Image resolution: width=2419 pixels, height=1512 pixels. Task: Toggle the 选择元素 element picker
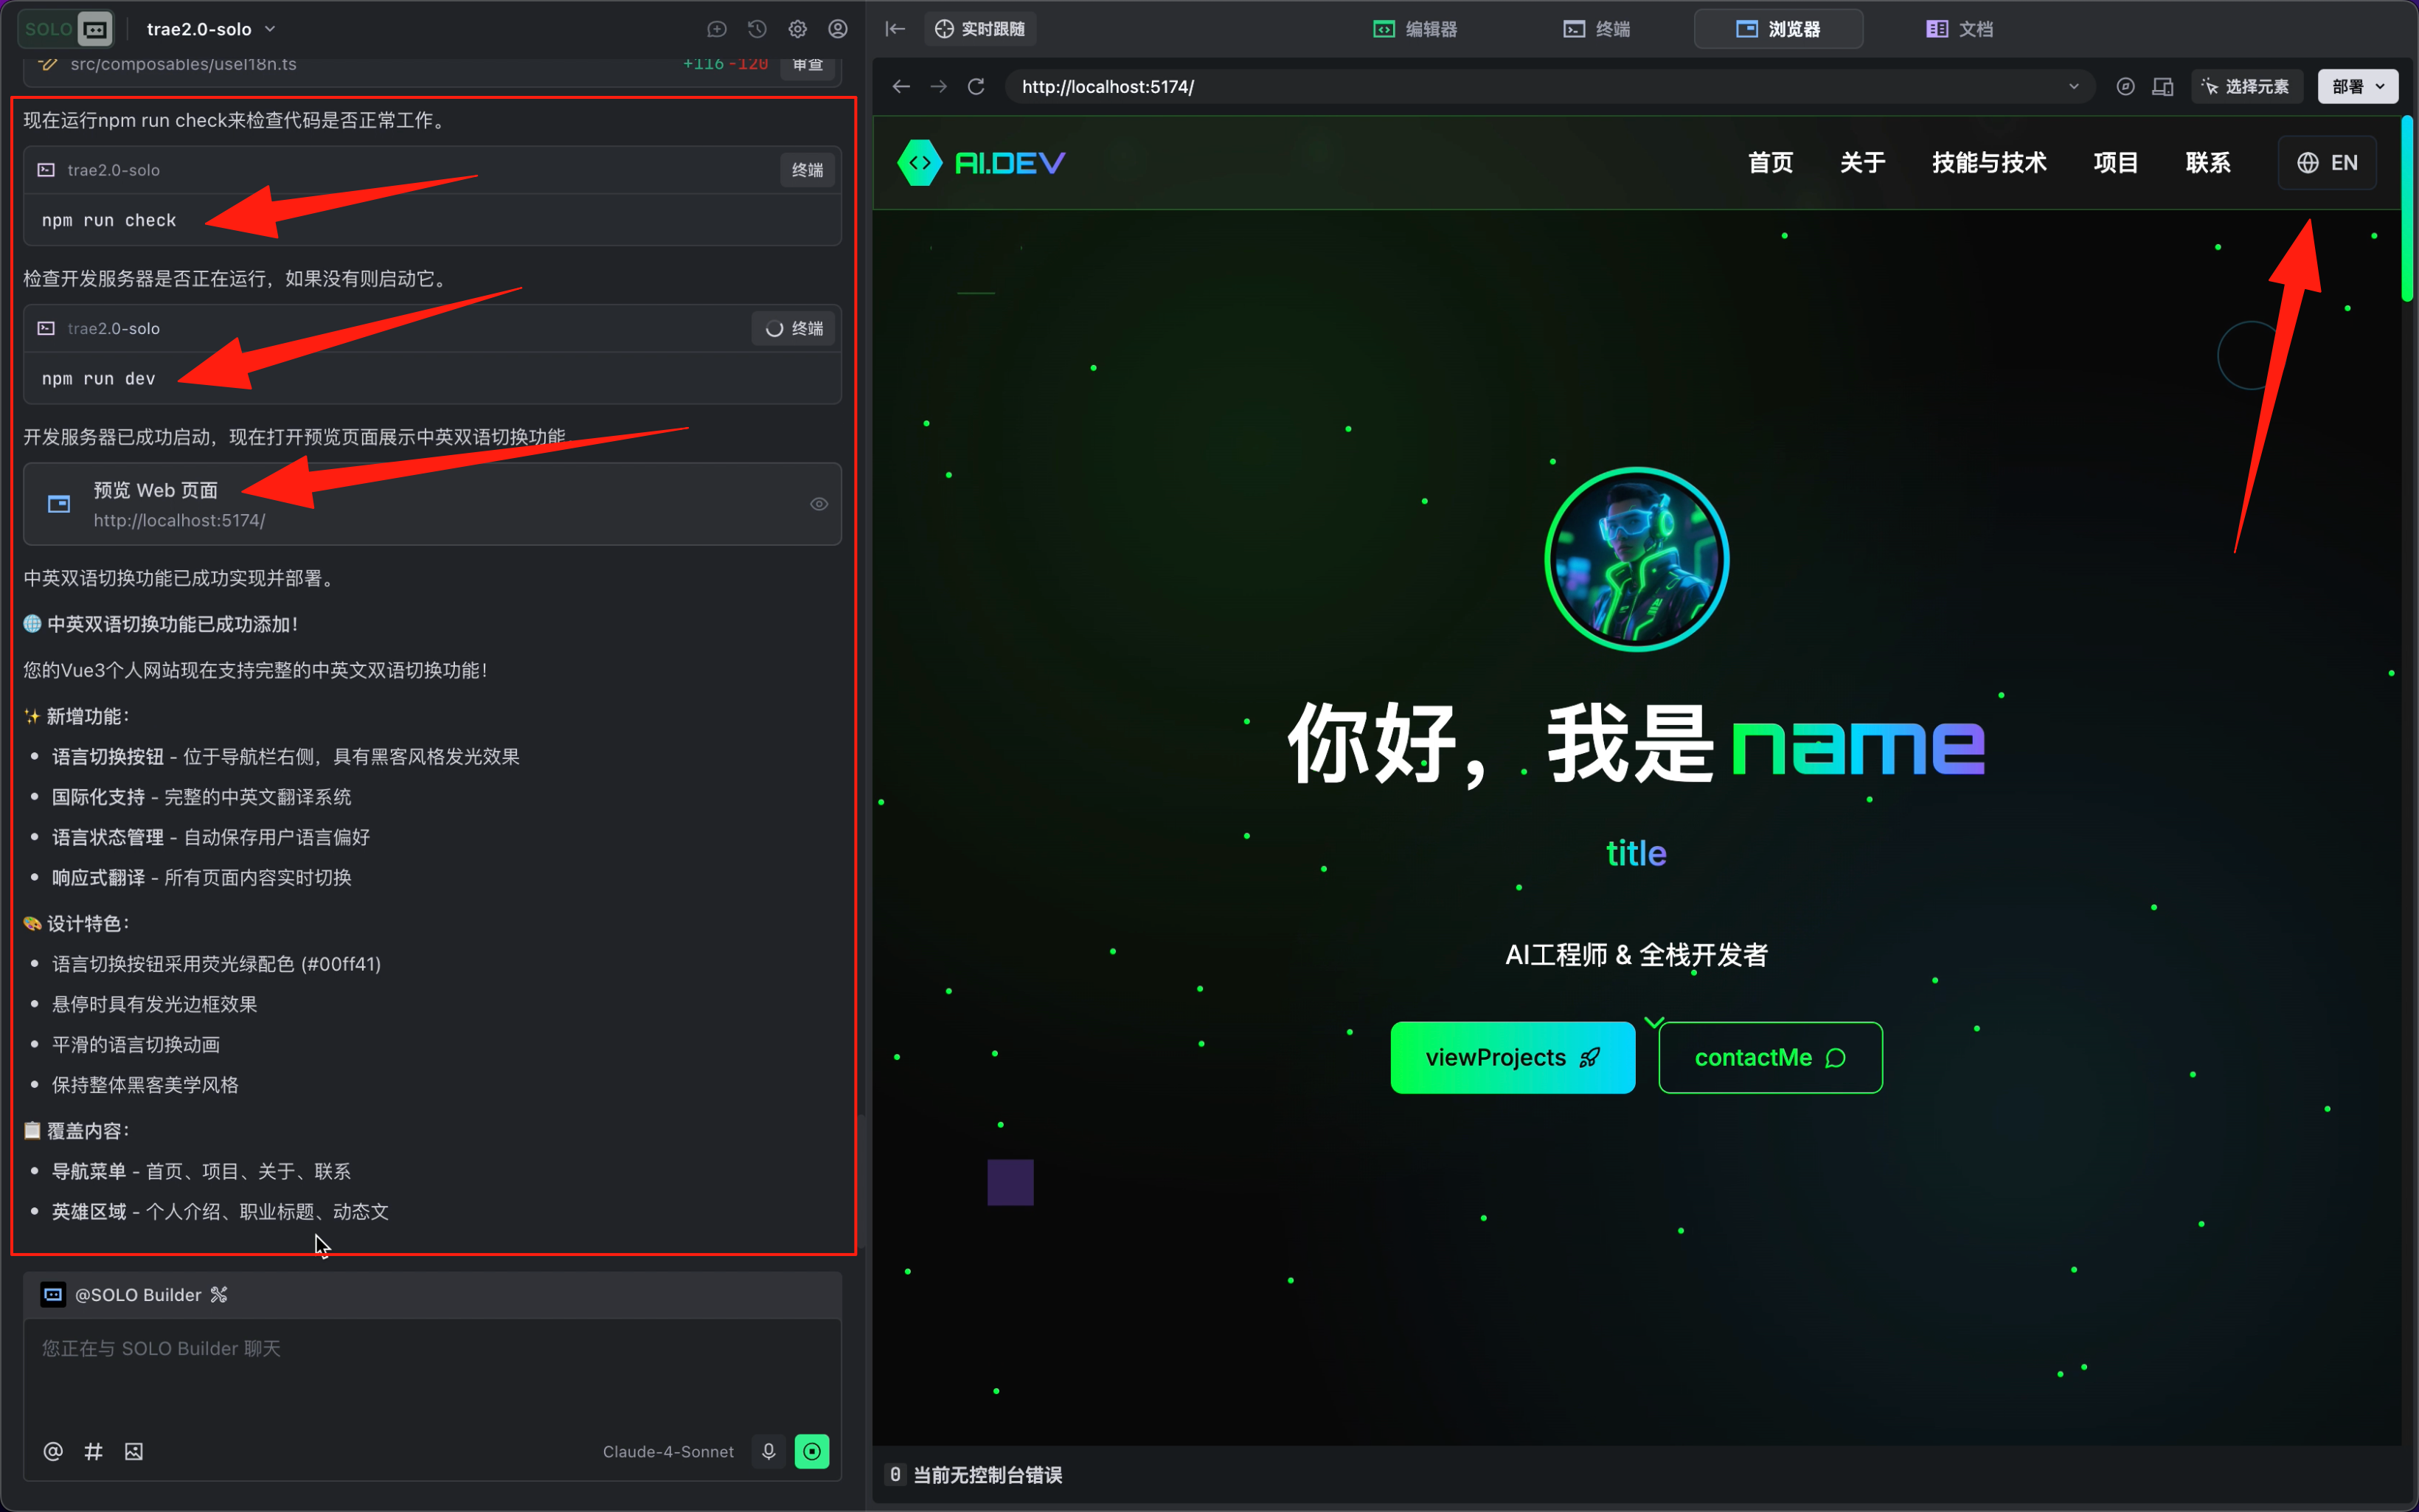[x=2247, y=87]
